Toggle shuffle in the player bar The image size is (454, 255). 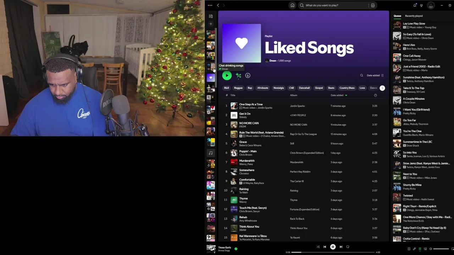[318, 247]
